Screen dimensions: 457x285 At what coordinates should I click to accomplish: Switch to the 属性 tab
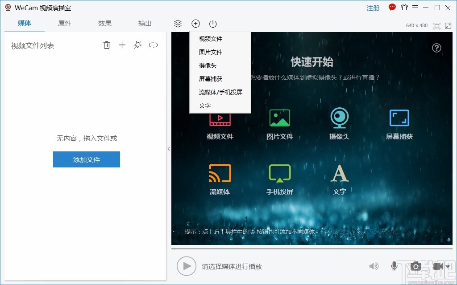click(65, 24)
